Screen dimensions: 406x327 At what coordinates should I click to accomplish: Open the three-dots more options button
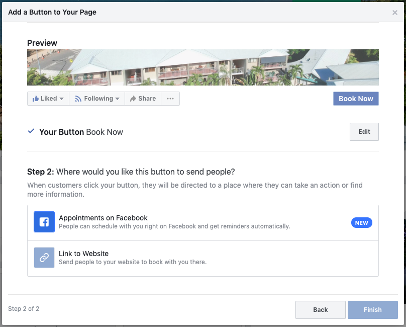tap(170, 99)
